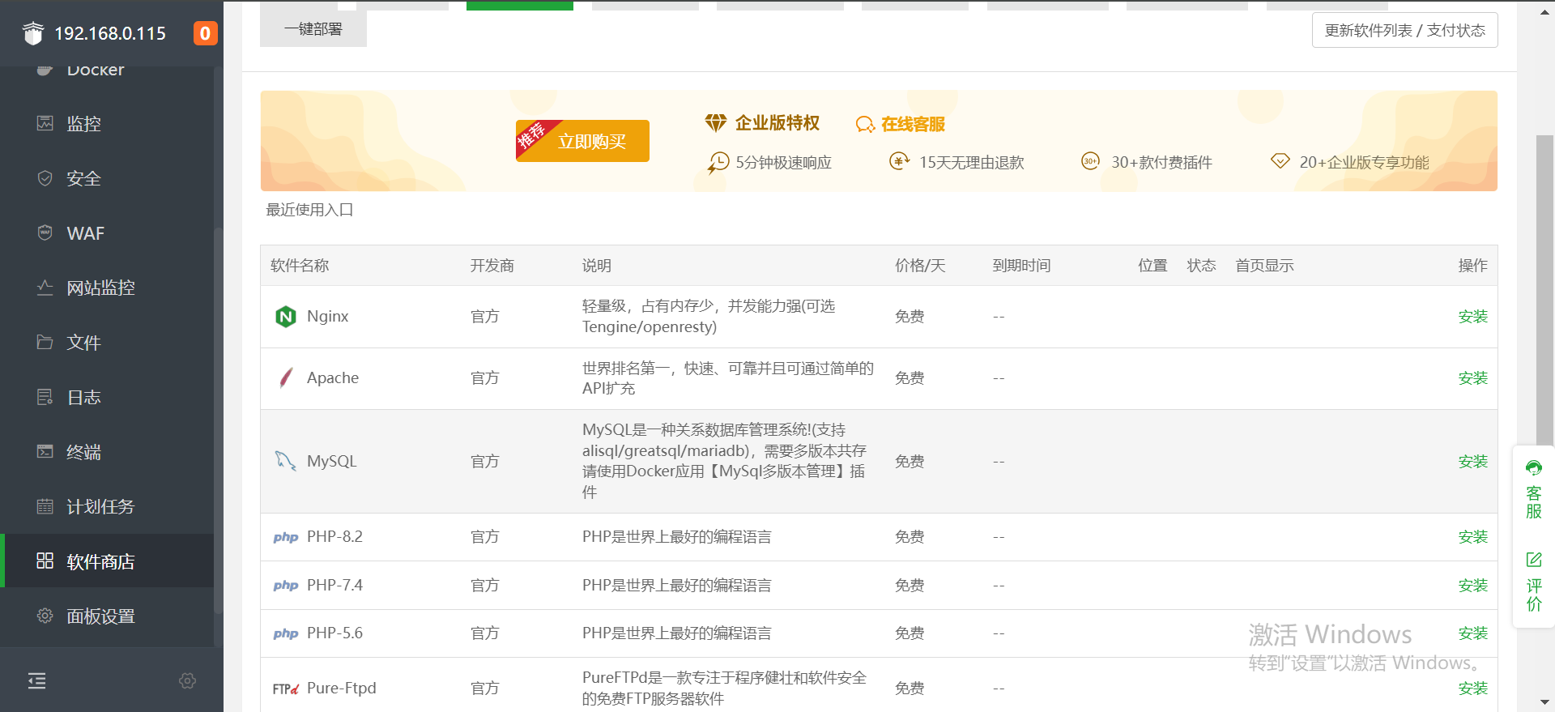Click the MySQL software name
Viewport: 1555px width, 712px height.
(331, 461)
